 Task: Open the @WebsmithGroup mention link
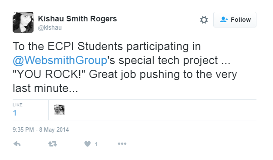click(x=60, y=61)
